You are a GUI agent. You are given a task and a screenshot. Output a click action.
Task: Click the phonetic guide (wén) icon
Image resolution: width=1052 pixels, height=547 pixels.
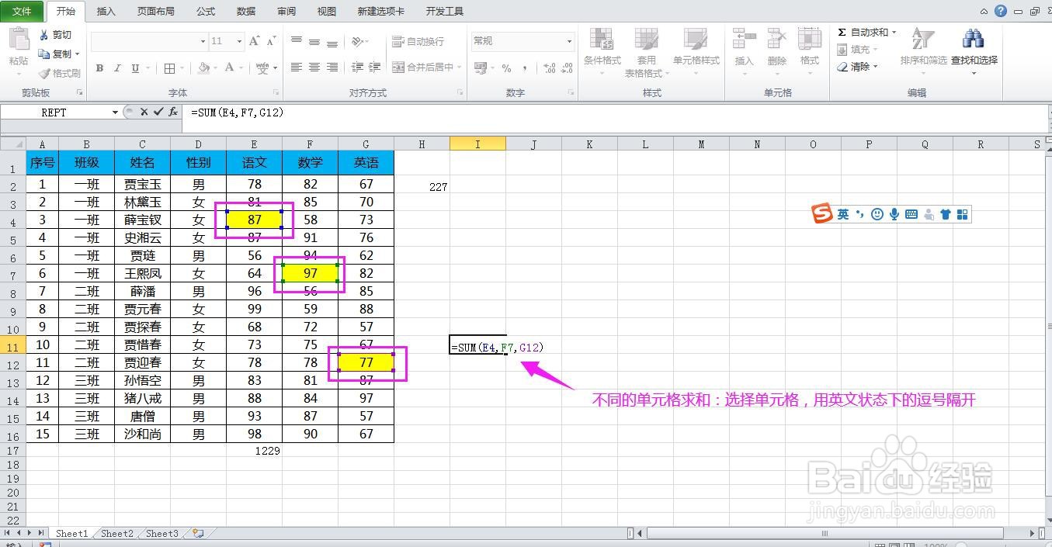[262, 68]
